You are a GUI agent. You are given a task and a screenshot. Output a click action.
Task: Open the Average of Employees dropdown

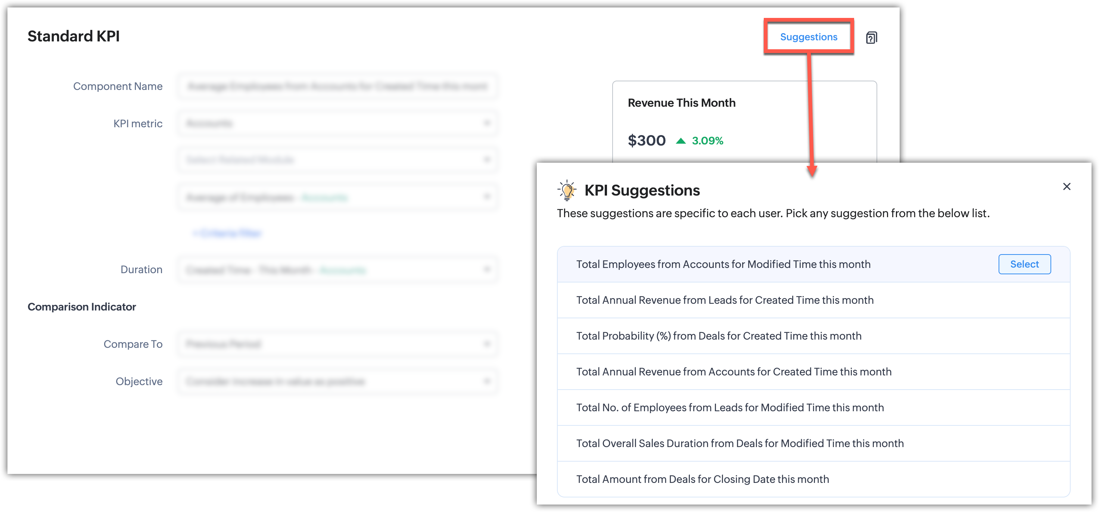[337, 197]
